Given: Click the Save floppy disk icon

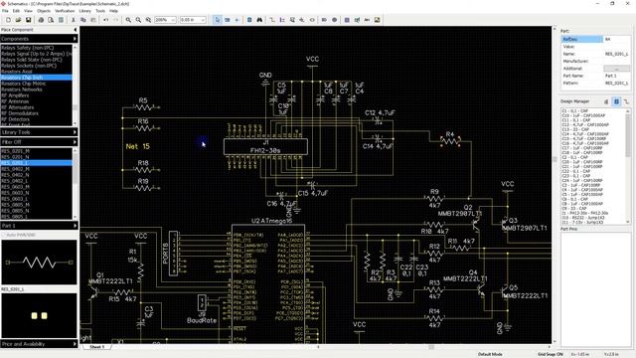Looking at the screenshot, I should tap(29, 20).
